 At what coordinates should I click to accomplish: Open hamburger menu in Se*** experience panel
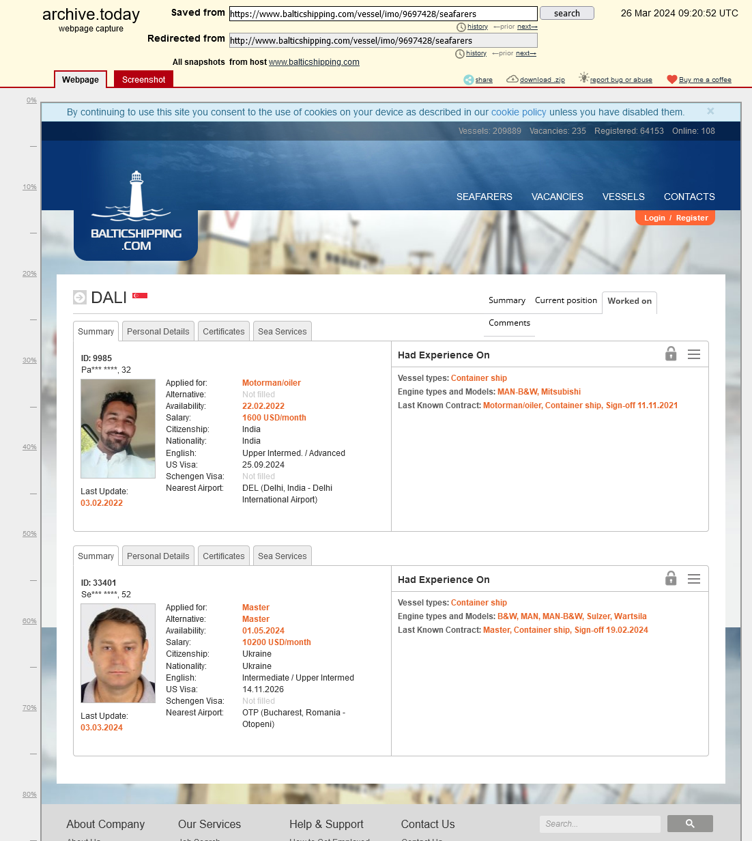click(694, 579)
